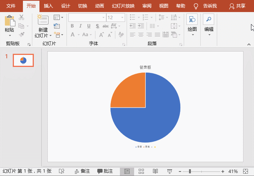Viewport: 254px width, 176px height.
Task: Switch to reading view
Action: [x=156, y=171]
